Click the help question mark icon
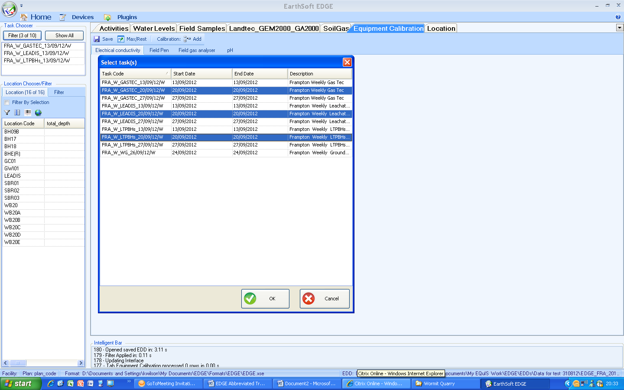The image size is (624, 390). pos(618,17)
